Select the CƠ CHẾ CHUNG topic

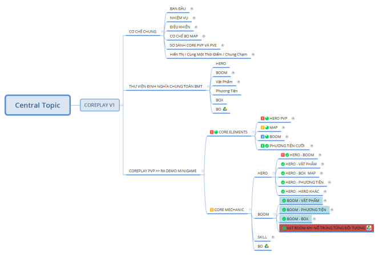point(143,31)
